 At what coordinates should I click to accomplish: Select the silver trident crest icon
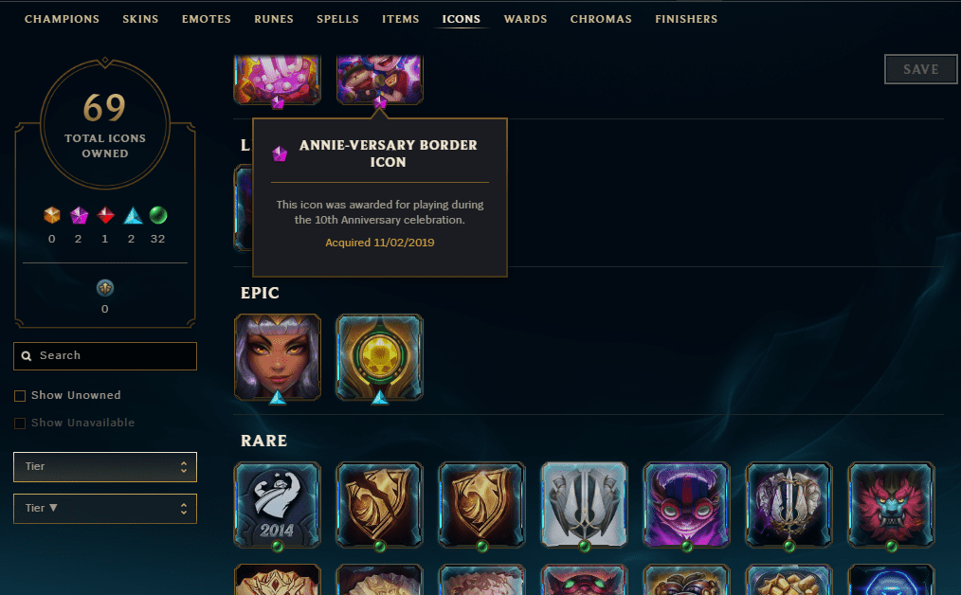coord(584,504)
